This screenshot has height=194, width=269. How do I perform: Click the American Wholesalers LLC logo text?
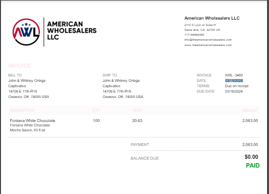tap(72, 31)
